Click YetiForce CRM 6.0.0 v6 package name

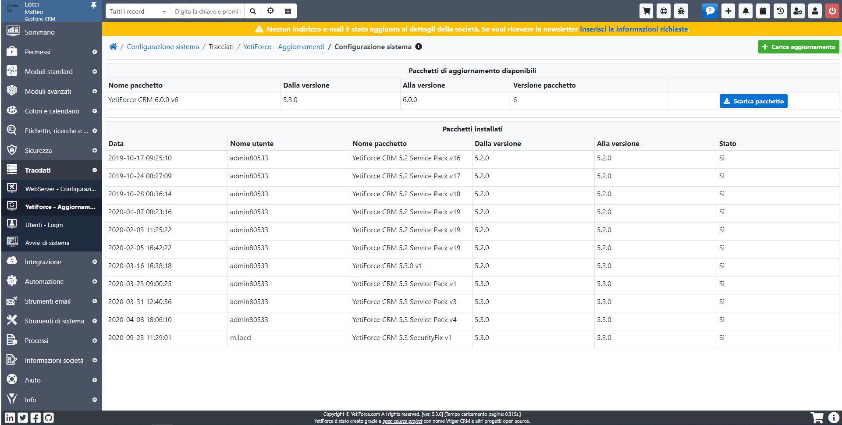point(143,99)
